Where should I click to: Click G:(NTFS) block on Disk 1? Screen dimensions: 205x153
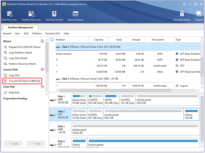pos(128,99)
